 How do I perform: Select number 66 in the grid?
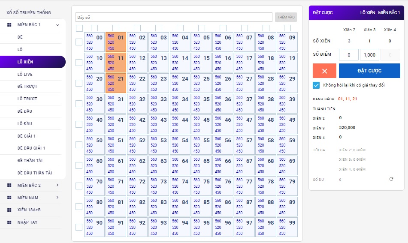(223, 165)
